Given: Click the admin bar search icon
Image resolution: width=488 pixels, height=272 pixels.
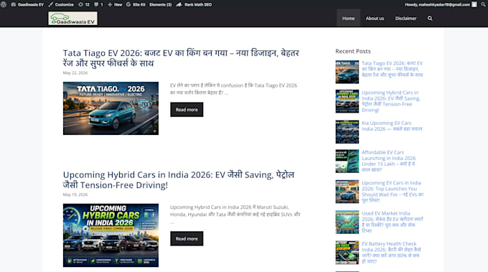Looking at the screenshot, I should tap(484, 4).
